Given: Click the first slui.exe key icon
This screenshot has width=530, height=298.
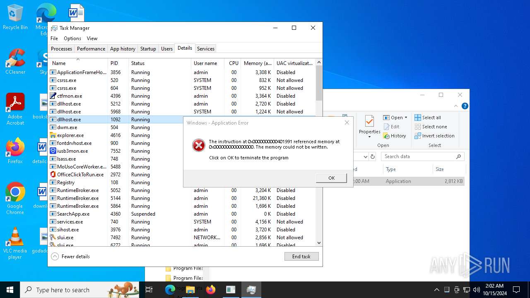Looking at the screenshot, I should click(x=53, y=238).
